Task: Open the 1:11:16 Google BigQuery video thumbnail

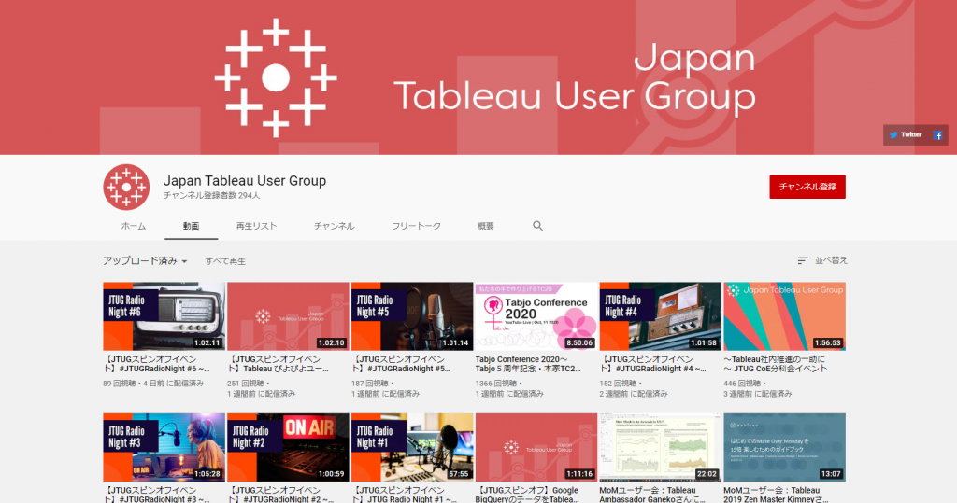Action: (536, 447)
